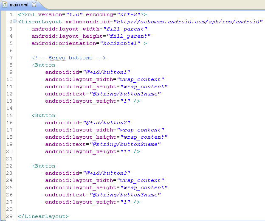
Task: Click the Button tag on line 8
Action: [43, 65]
